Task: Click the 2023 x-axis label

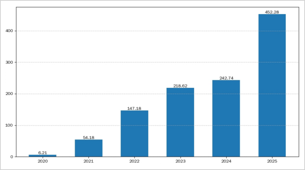Action: [180, 161]
